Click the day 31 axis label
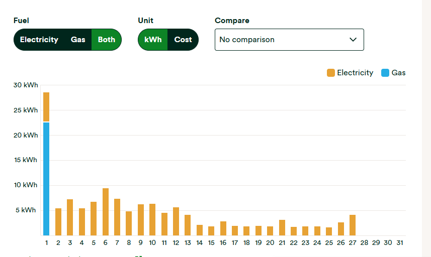Viewport: 431px width, 257px height. click(x=400, y=243)
